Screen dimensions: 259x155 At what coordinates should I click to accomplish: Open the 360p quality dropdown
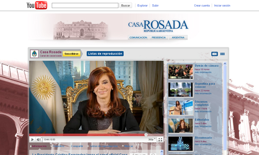[152, 139]
